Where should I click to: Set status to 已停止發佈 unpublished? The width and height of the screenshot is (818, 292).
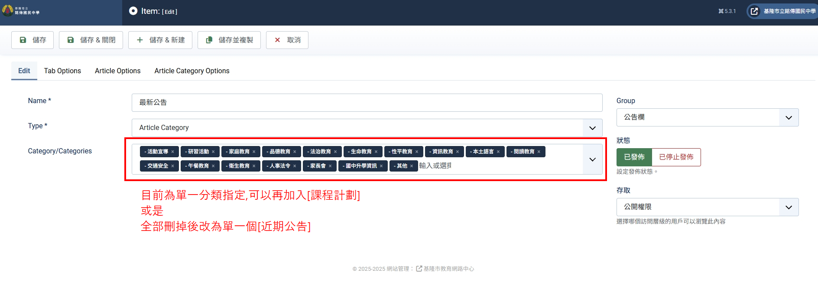click(676, 157)
